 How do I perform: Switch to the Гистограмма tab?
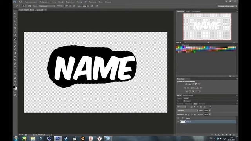[x=196, y=11]
